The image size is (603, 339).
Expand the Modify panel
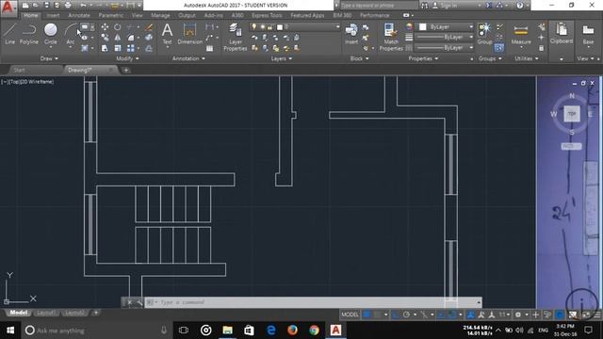[128, 58]
